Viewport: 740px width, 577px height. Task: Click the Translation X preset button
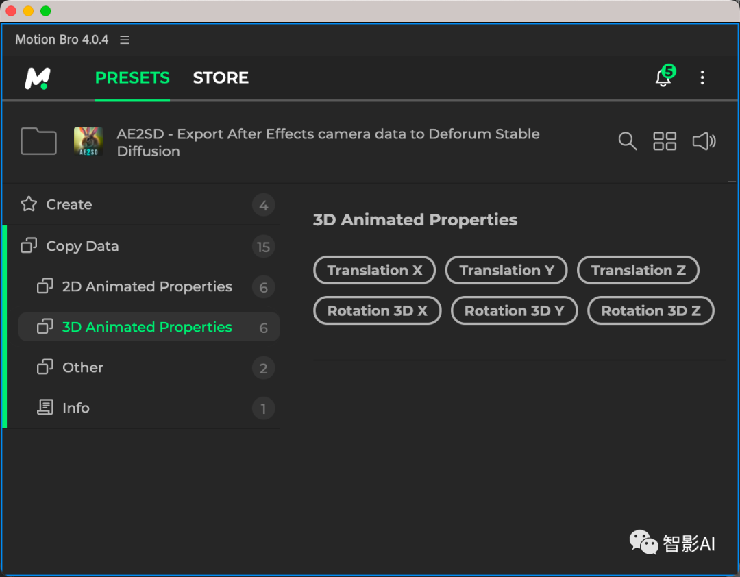(x=374, y=270)
